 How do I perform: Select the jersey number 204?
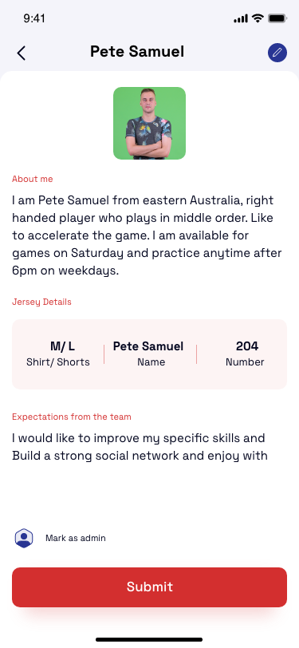coord(245,354)
